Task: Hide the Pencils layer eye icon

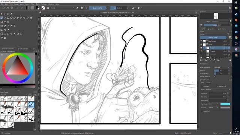Action: tap(201, 51)
